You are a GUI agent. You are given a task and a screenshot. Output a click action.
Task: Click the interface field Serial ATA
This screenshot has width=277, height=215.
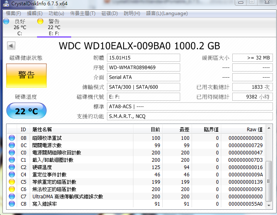pos(144,77)
